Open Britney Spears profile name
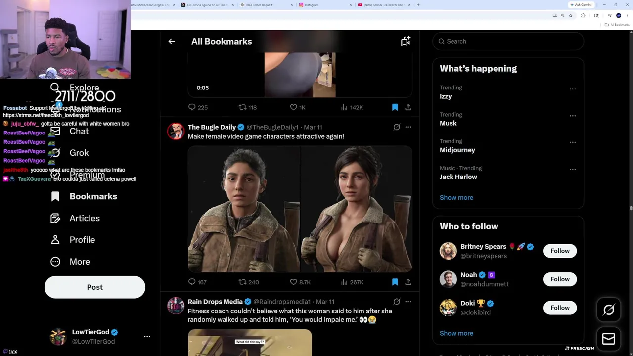 [483, 247]
